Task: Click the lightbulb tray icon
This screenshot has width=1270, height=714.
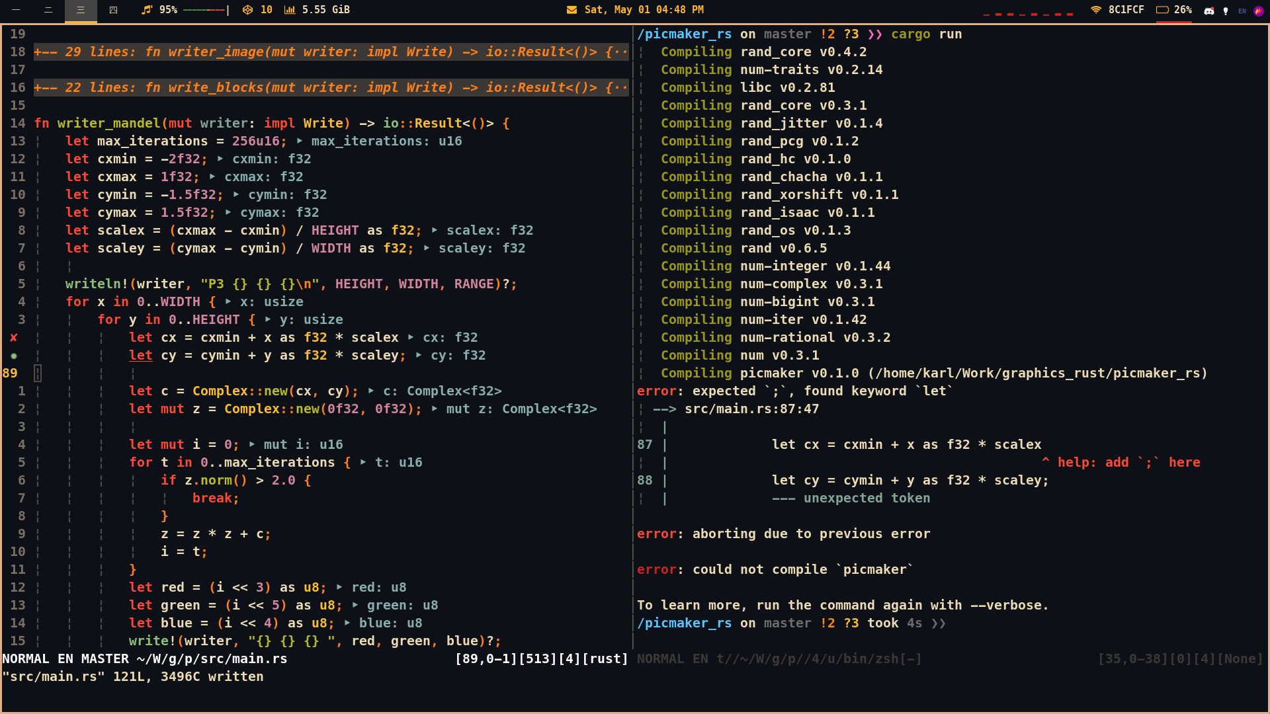Action: (x=1226, y=11)
